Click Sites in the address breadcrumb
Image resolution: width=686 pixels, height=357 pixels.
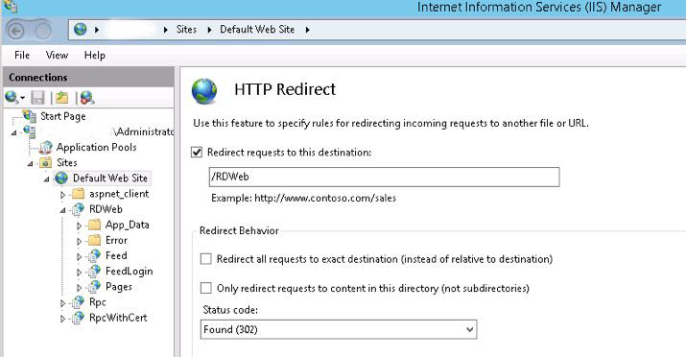pyautogui.click(x=186, y=30)
